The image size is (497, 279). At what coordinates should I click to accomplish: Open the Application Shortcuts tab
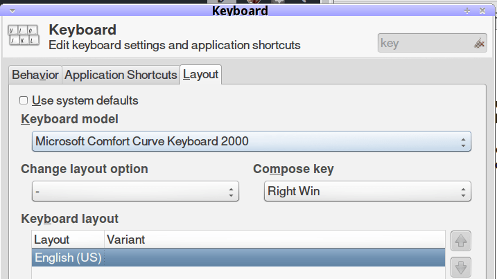121,75
